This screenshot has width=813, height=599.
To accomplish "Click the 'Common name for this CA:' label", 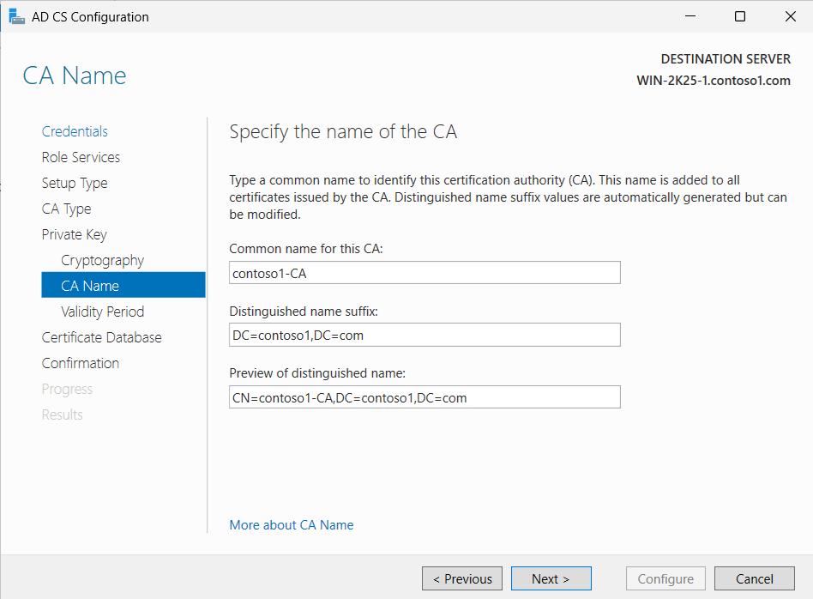I will (306, 249).
